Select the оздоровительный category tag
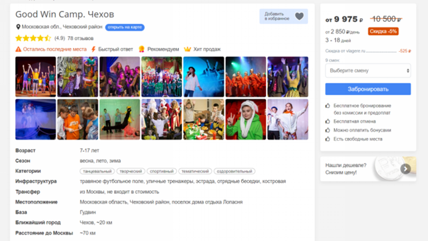This screenshot has height=241, width=428. coord(235,171)
